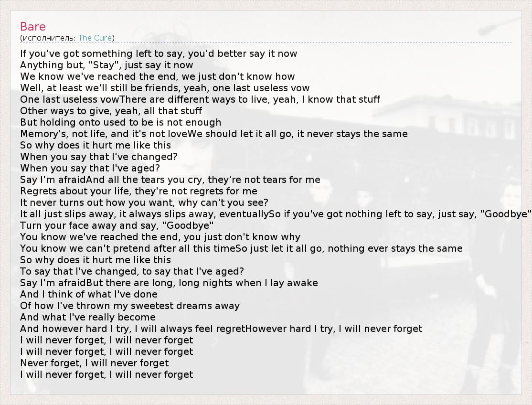This screenshot has width=532, height=405.
Task: Click the line "When you say that I've aged?"
Action: point(90,168)
